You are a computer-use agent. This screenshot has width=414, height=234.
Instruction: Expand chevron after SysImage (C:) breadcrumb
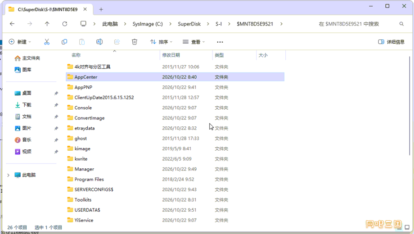pyautogui.click(x=170, y=24)
